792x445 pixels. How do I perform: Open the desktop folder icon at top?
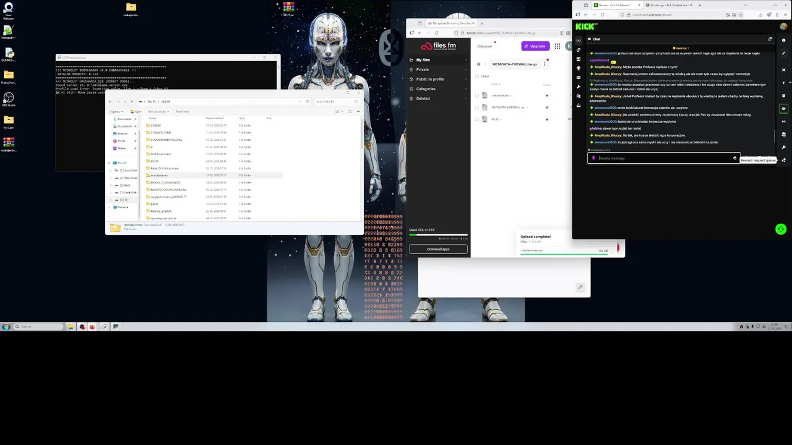point(131,9)
